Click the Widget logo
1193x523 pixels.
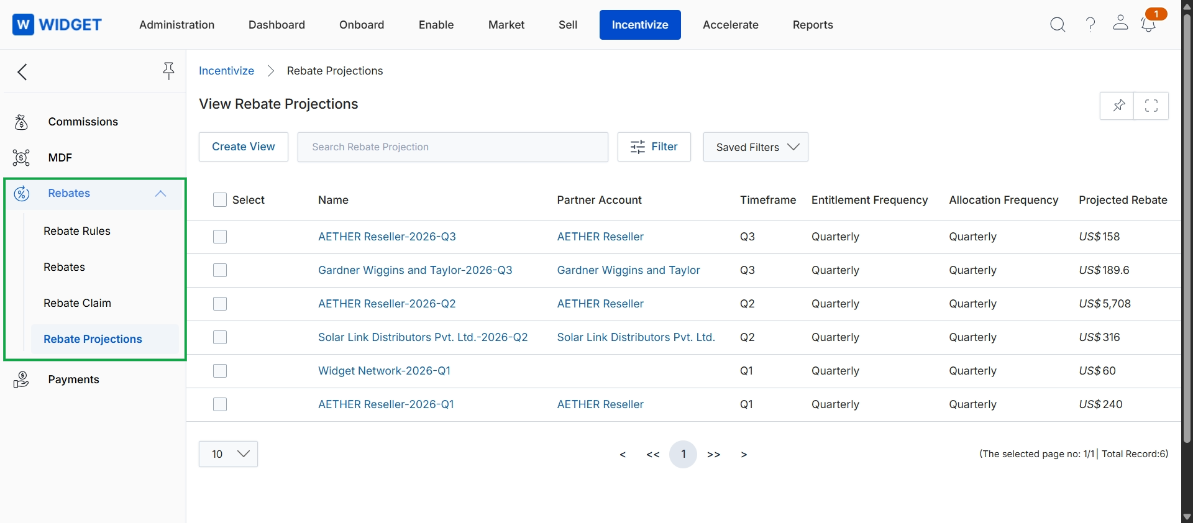coord(57,25)
